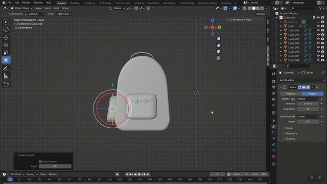Viewport: 327px width, 184px height.
Task: Select Vertices bevel mode
Action: tap(291, 94)
